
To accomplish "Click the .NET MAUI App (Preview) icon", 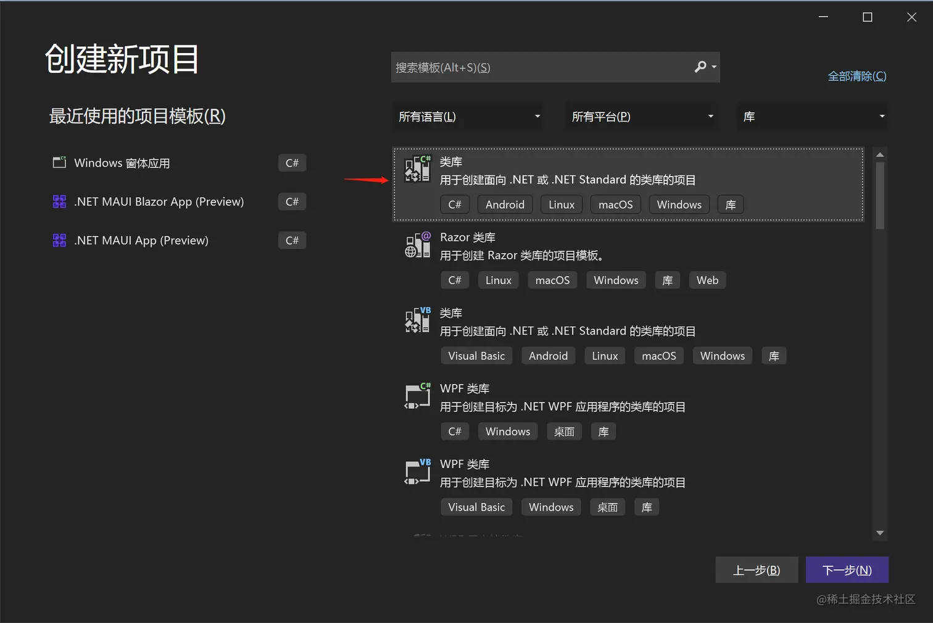I will [59, 240].
